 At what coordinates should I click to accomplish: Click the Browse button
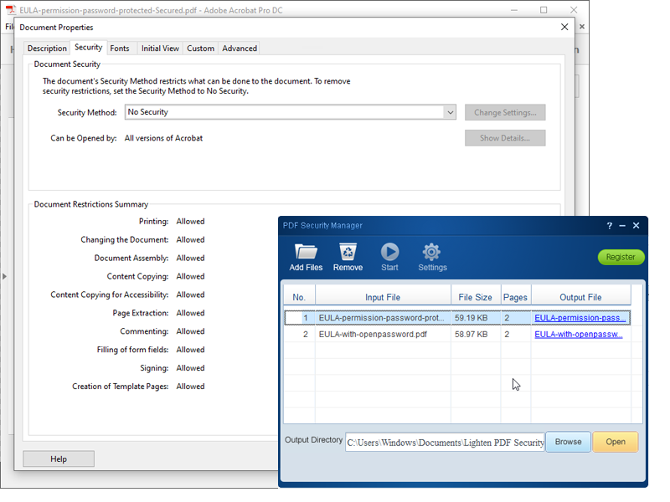pyautogui.click(x=568, y=442)
